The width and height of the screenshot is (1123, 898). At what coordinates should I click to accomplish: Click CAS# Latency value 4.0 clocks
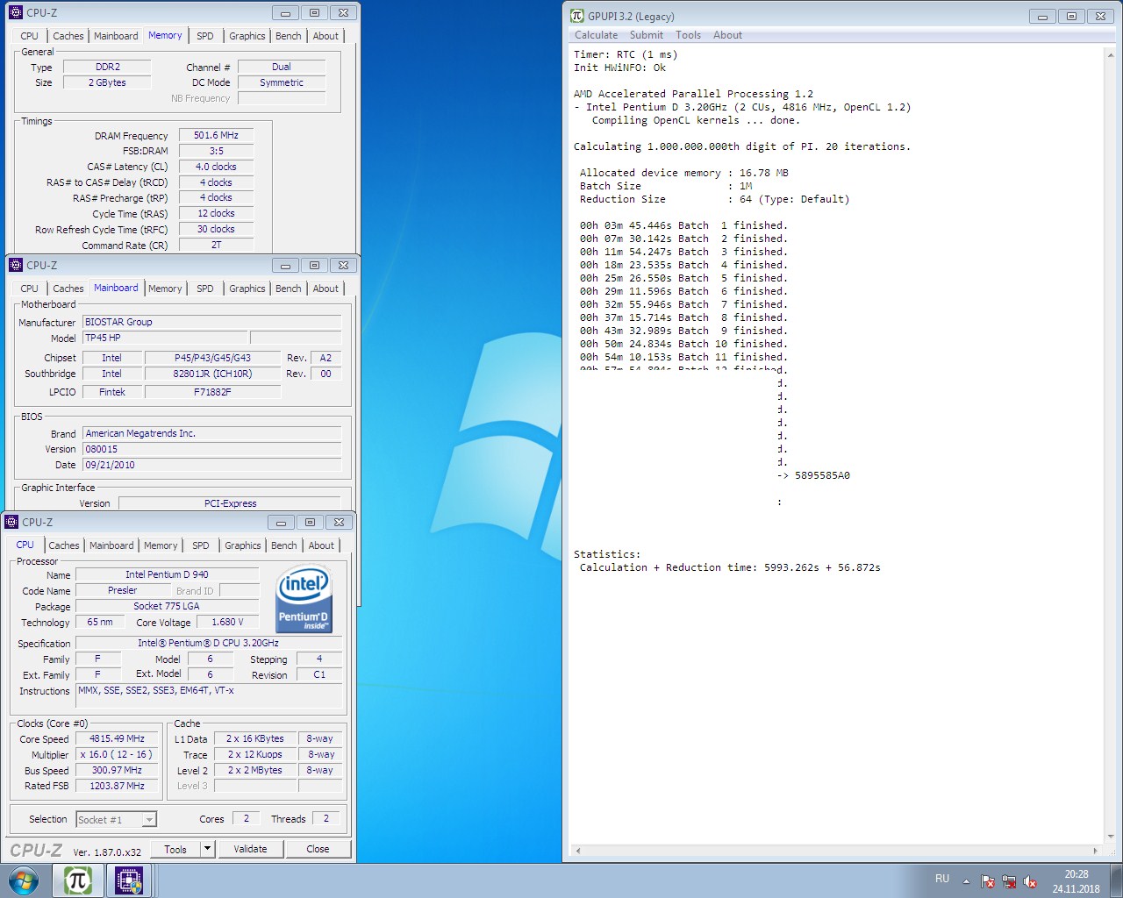(216, 167)
